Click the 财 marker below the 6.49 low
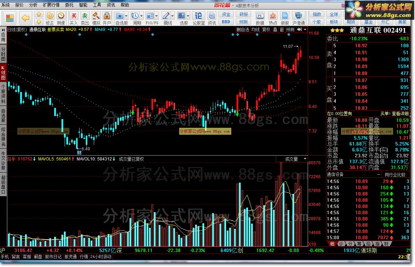 (x=79, y=152)
